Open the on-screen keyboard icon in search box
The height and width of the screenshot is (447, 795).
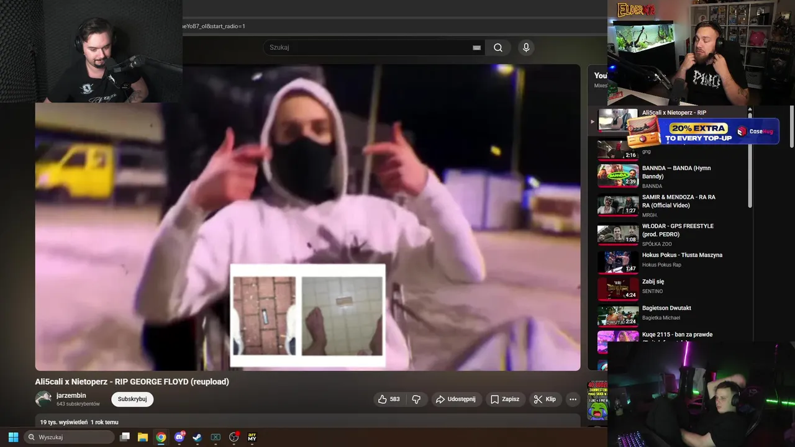(x=476, y=48)
